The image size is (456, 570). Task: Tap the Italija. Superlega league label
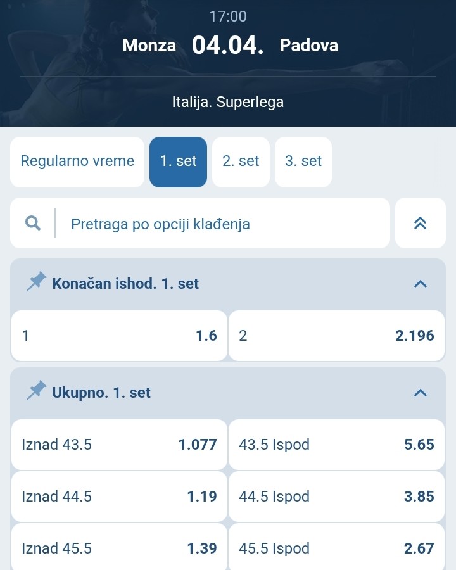[228, 102]
